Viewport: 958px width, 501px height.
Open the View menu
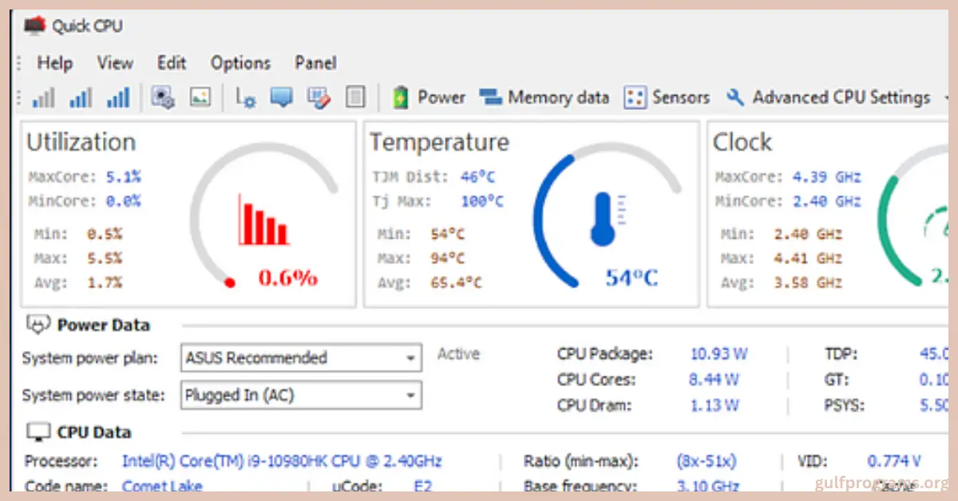tap(115, 63)
